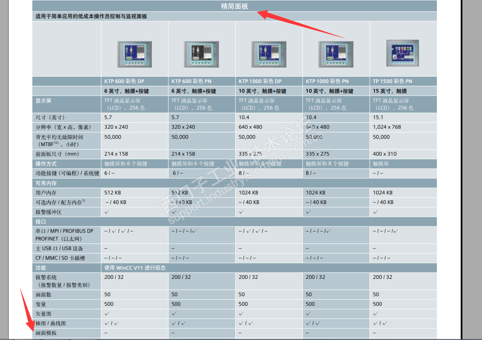This screenshot has width=482, height=340.
Task: Click the KTP 1000 彩色 PN product image
Action: [x=336, y=54]
